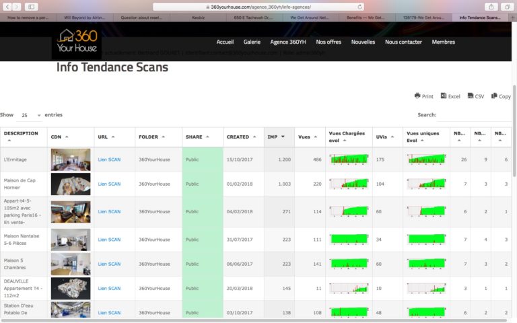
Task: Open the Safari share button
Action: (x=491, y=7)
